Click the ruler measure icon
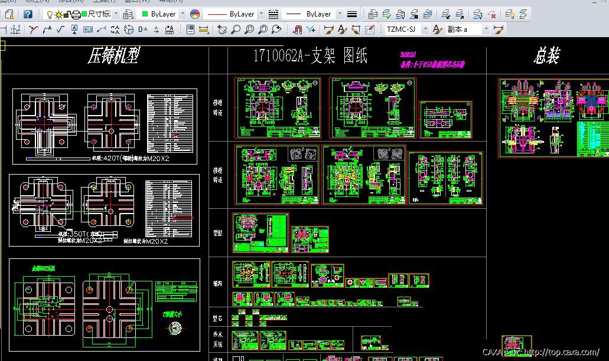Viewport: 609px width, 361px height. (204, 29)
